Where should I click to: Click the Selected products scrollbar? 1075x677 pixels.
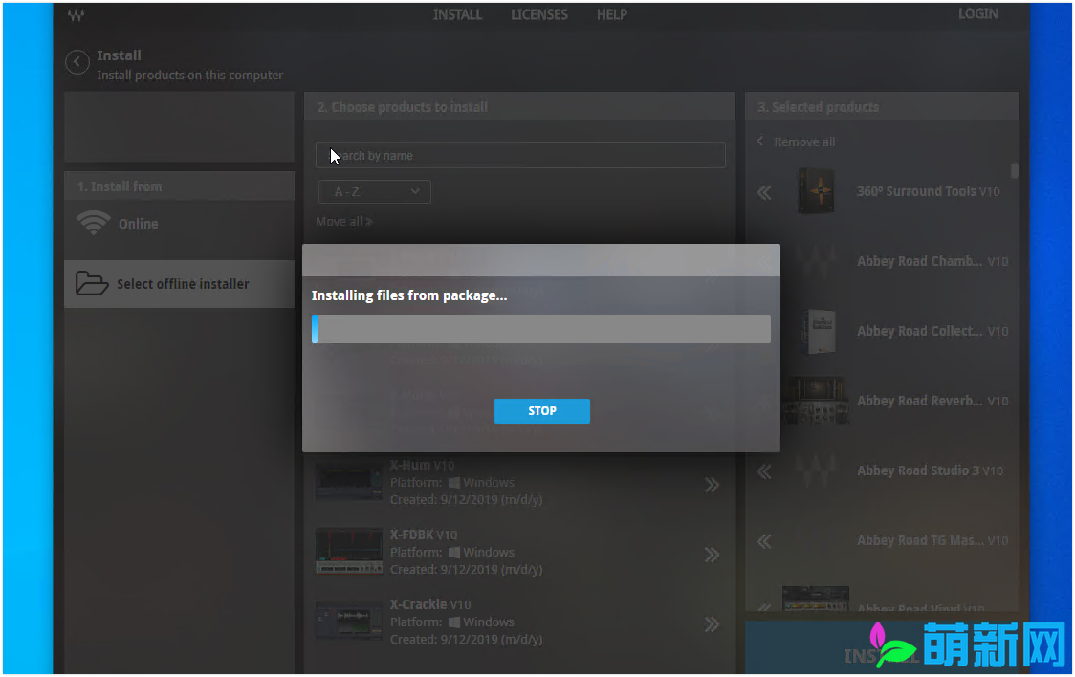[x=1014, y=170]
